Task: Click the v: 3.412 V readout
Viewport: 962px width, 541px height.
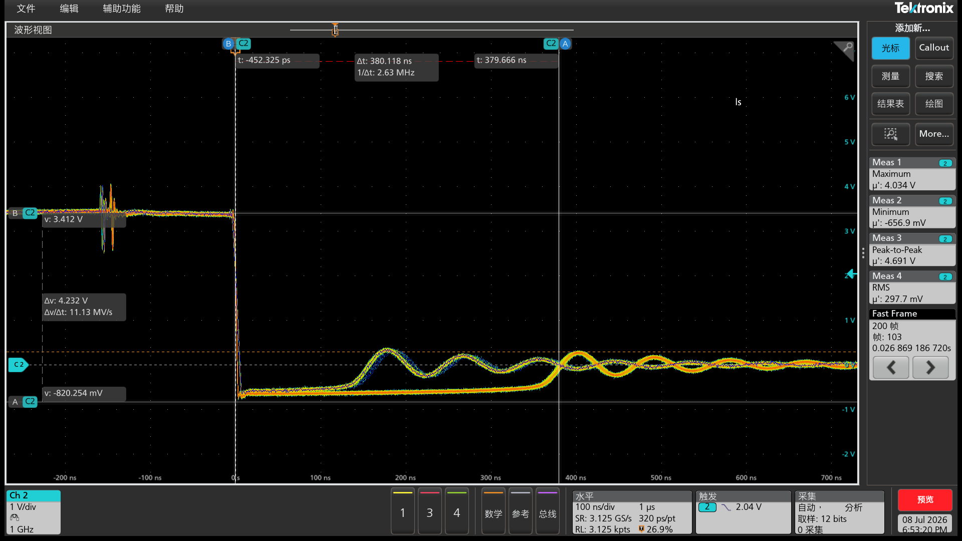Action: [84, 219]
